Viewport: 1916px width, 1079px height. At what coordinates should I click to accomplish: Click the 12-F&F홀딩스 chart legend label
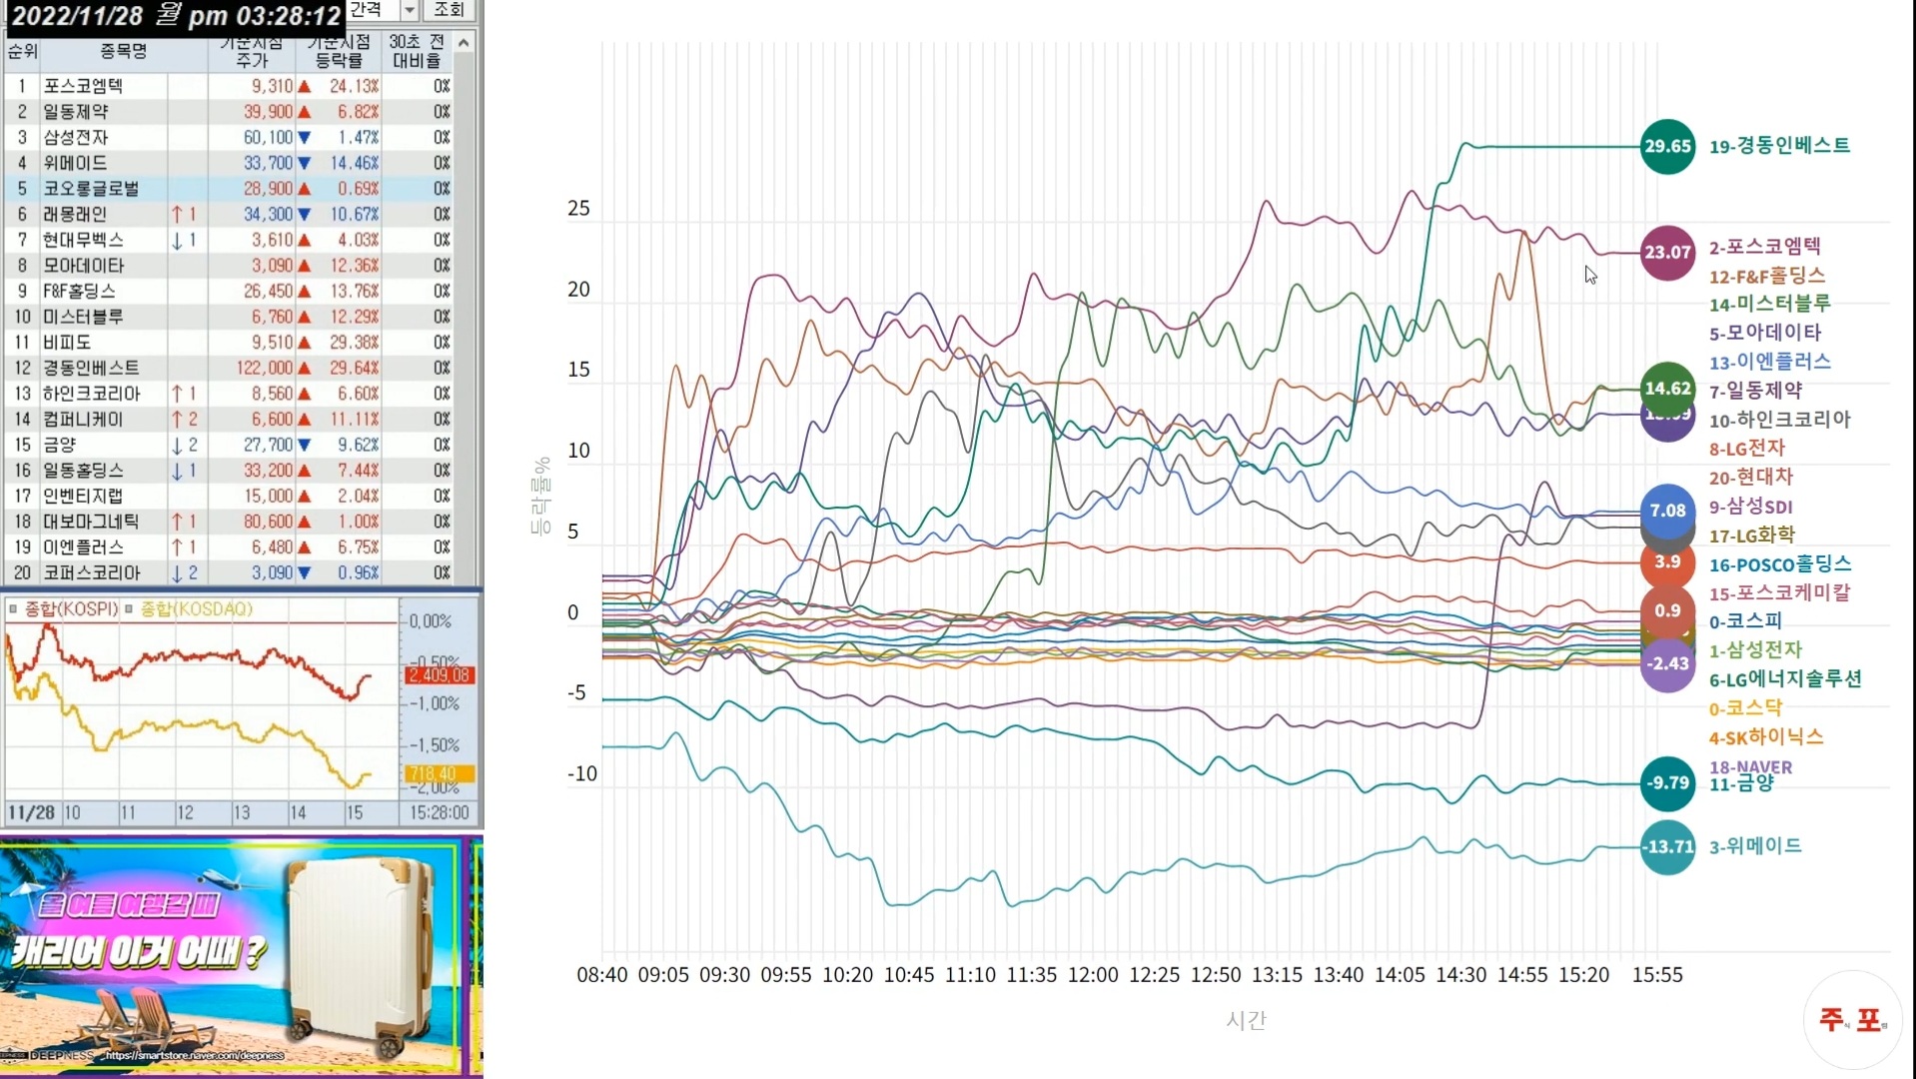pos(1766,276)
